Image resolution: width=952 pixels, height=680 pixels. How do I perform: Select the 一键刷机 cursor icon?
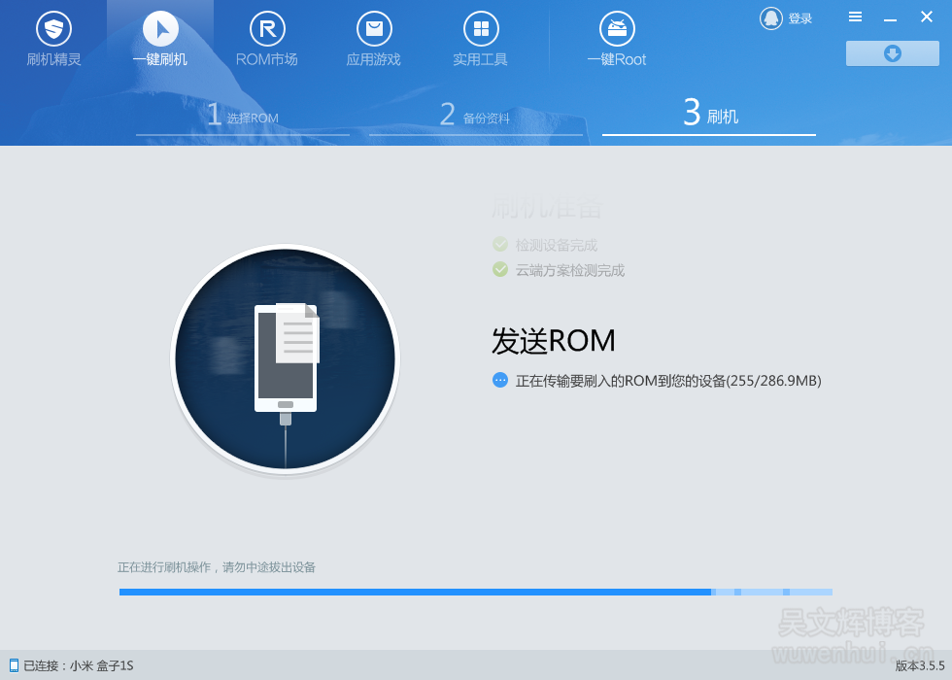(160, 29)
